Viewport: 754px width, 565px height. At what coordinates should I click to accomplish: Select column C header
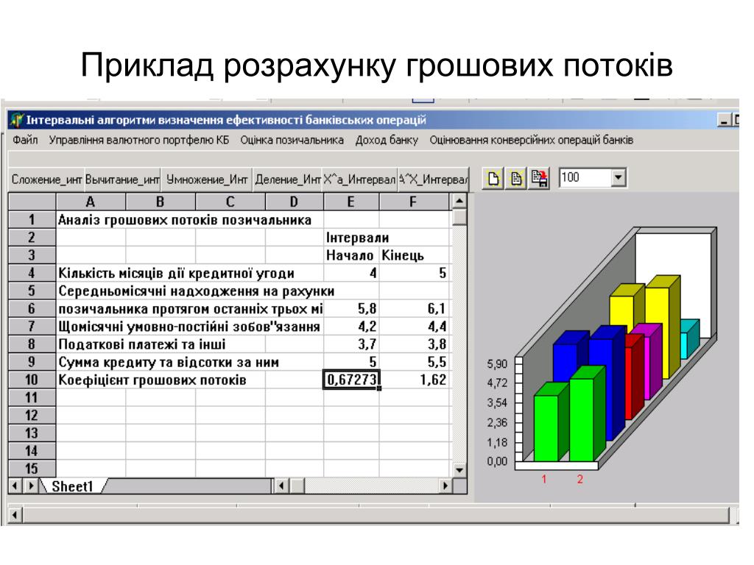pyautogui.click(x=230, y=202)
